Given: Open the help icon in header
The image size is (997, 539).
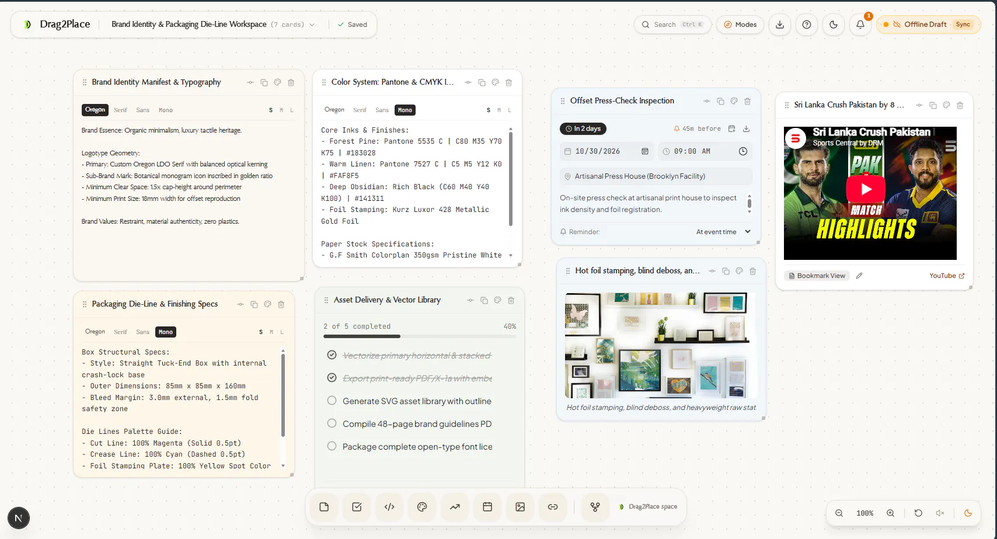Looking at the screenshot, I should [807, 25].
